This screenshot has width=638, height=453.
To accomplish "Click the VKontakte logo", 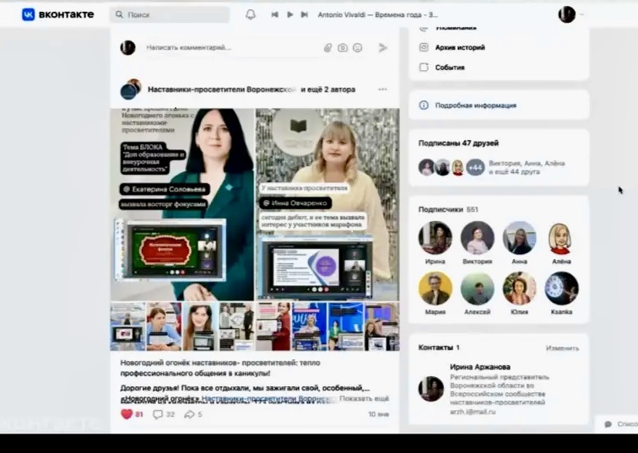I will pos(52,14).
